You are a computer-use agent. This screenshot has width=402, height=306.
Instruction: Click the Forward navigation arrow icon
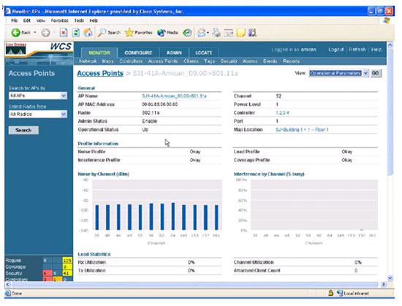click(45, 33)
